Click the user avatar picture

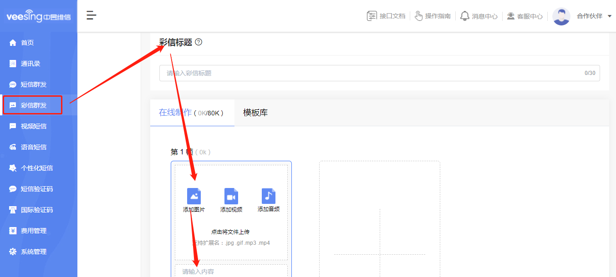tap(561, 16)
